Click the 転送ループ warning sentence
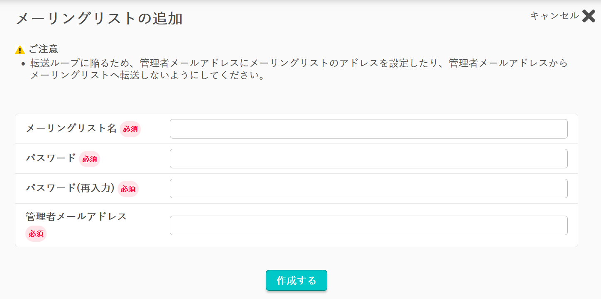 pos(299,70)
